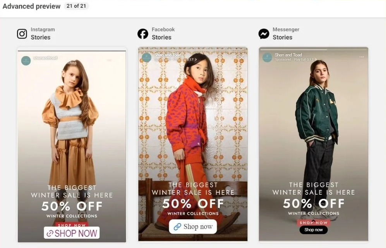Open the Messenger story three-dot menu

pos(362,57)
